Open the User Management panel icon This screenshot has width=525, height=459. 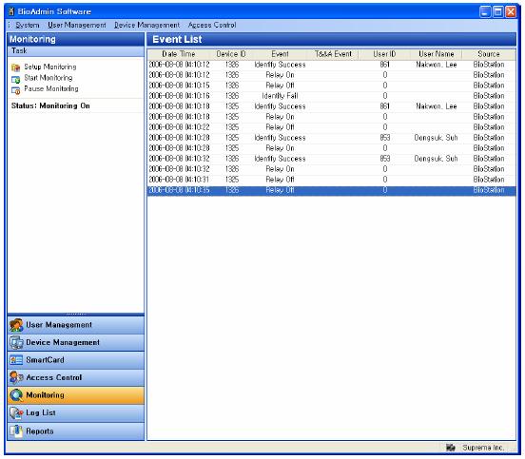(x=16, y=325)
